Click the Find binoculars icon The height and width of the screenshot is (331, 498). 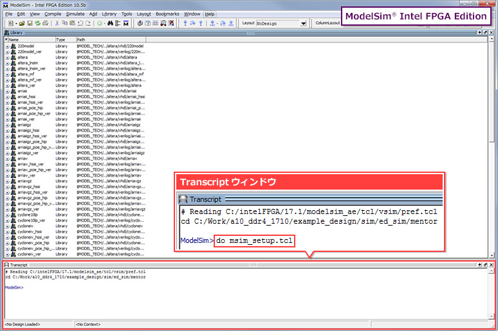[109, 23]
